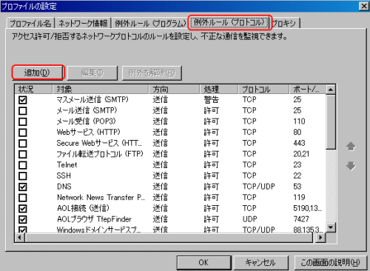Click the horizontal scroll left arrow
Viewport: 370px width, 271px height.
pos(19,238)
